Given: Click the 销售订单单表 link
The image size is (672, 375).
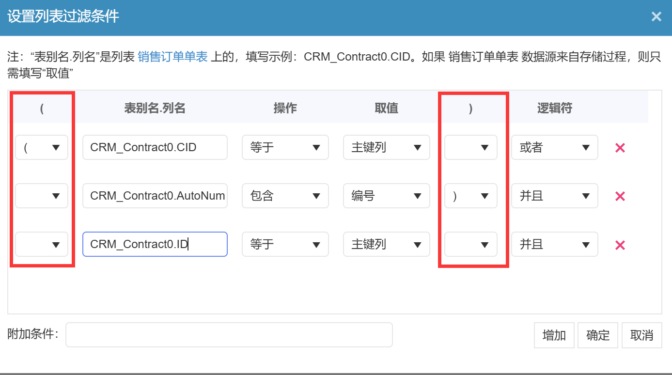Looking at the screenshot, I should click(172, 57).
